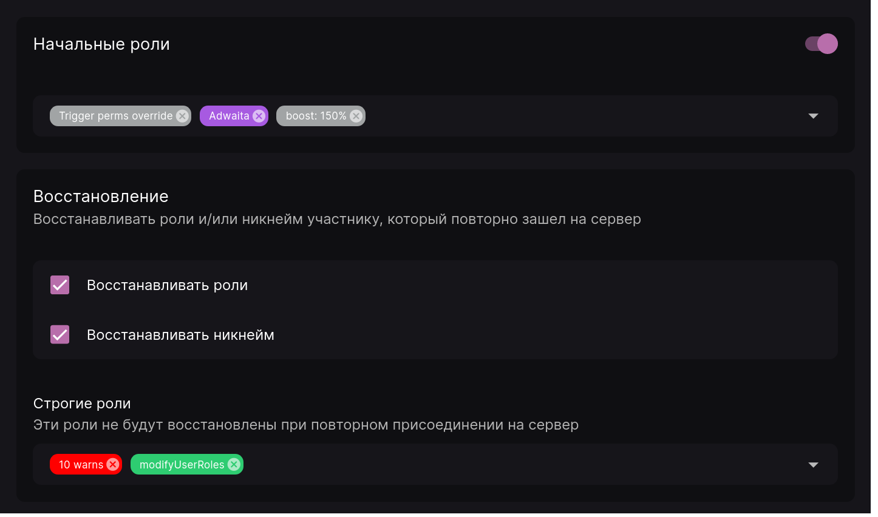Expand the initial roles dropdown arrow
This screenshot has height=517, width=878.
pyautogui.click(x=814, y=115)
